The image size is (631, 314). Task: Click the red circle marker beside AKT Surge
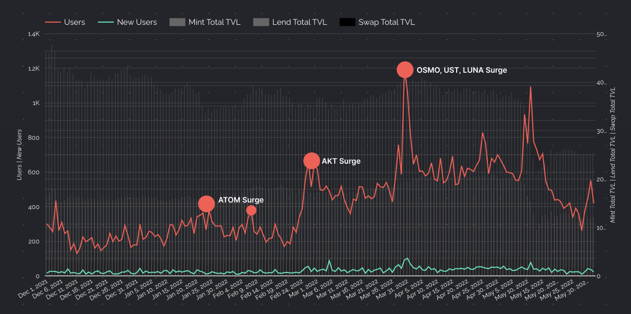(x=311, y=161)
